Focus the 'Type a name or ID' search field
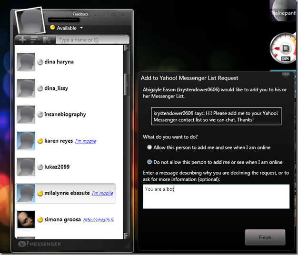298x255 pixels. 92,40
